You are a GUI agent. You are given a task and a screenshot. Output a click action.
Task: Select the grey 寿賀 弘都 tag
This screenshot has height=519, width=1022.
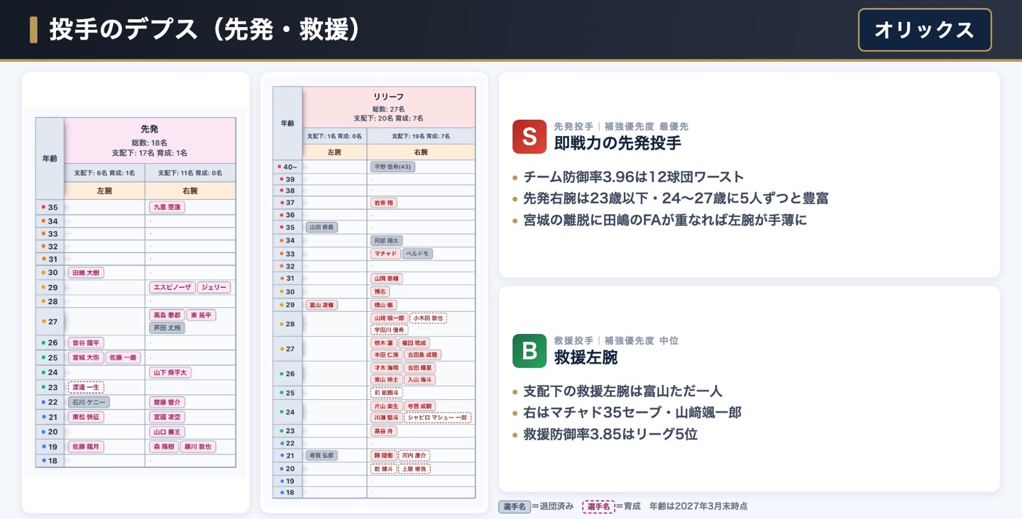coord(322,455)
